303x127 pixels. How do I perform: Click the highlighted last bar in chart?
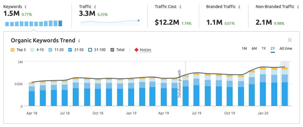tap(285, 86)
